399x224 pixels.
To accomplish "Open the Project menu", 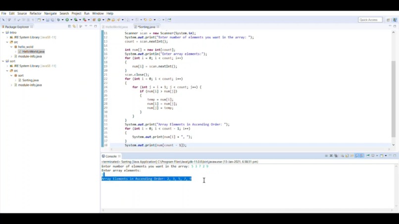I will point(76,13).
